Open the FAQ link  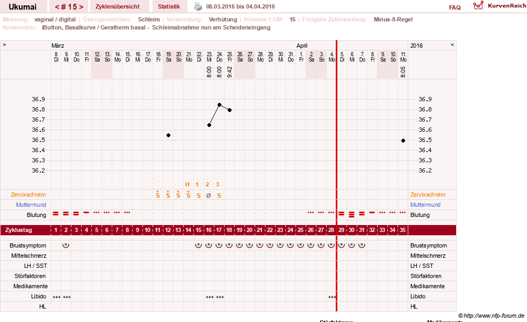454,8
